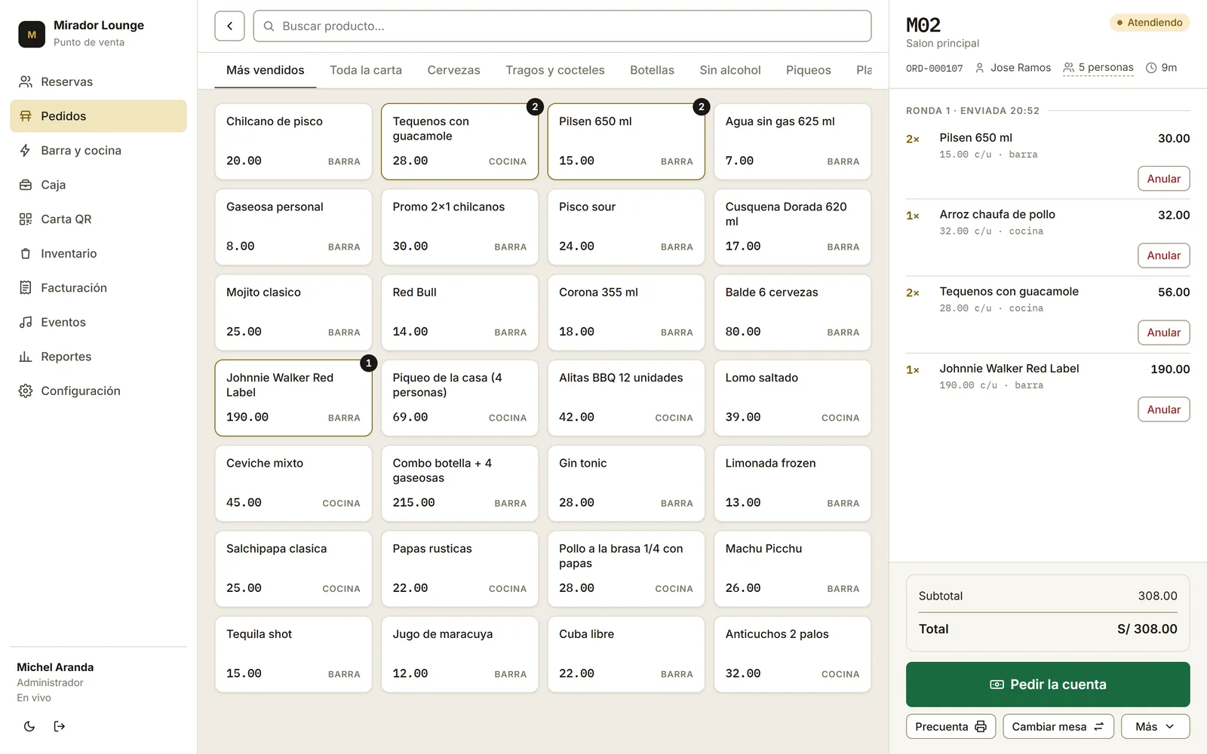Click the Cambiar mesa button
1207x754 pixels.
click(1058, 726)
